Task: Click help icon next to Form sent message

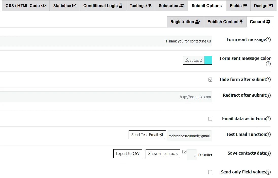Action: 268,40
